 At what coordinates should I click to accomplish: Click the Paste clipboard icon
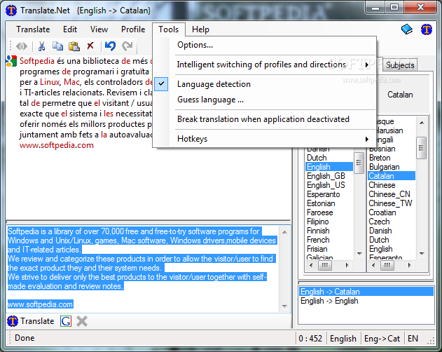point(74,46)
